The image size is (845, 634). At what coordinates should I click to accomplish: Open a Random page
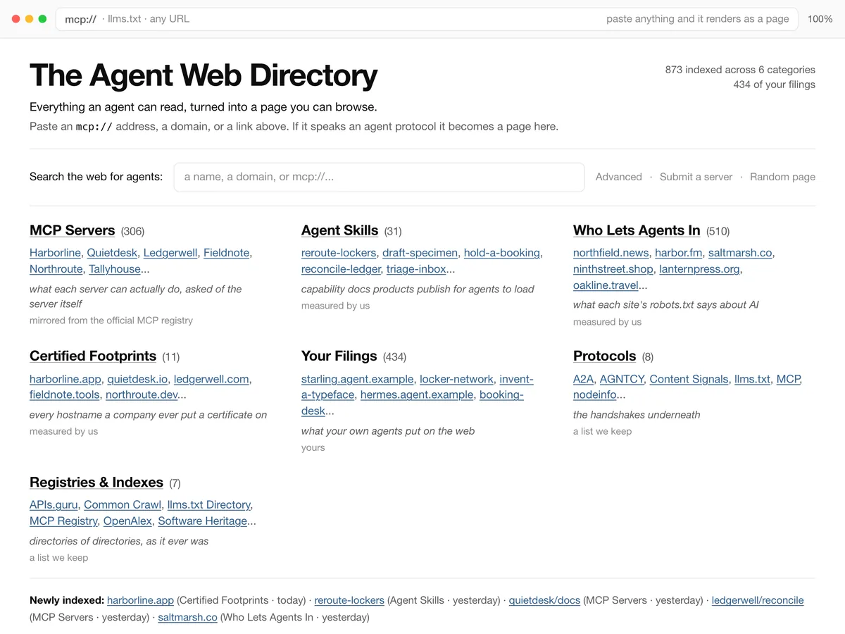click(782, 177)
